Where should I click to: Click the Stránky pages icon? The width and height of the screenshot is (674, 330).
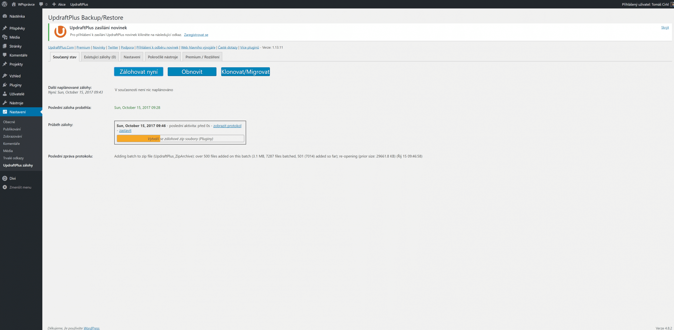(5, 46)
